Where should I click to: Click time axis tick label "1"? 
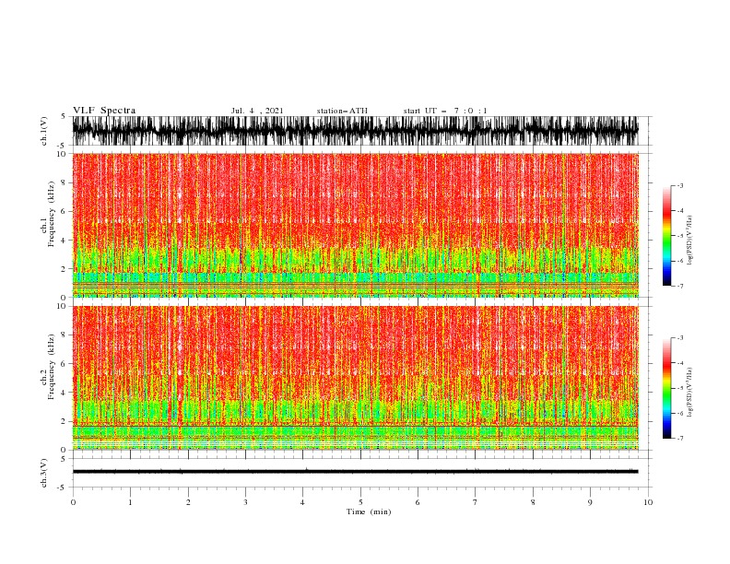130,502
